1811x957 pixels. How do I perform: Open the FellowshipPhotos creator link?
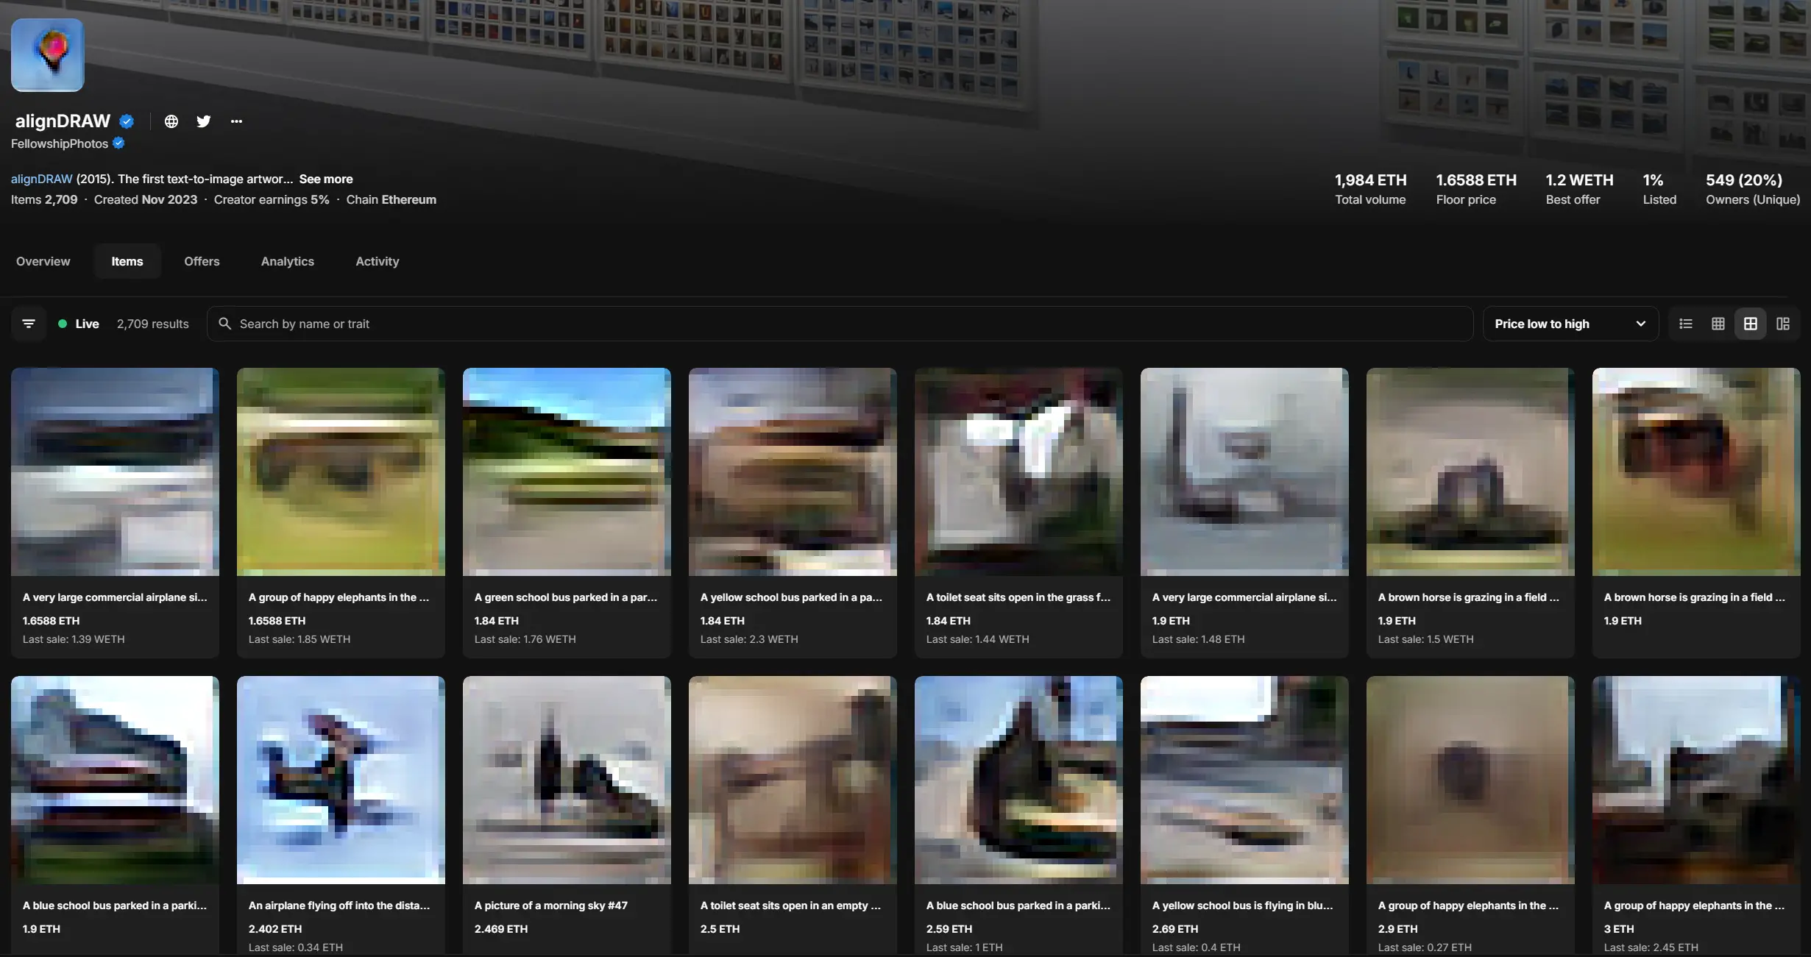[x=60, y=143]
